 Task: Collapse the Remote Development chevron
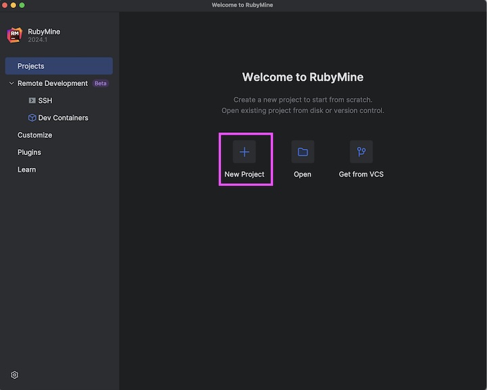pyautogui.click(x=11, y=83)
